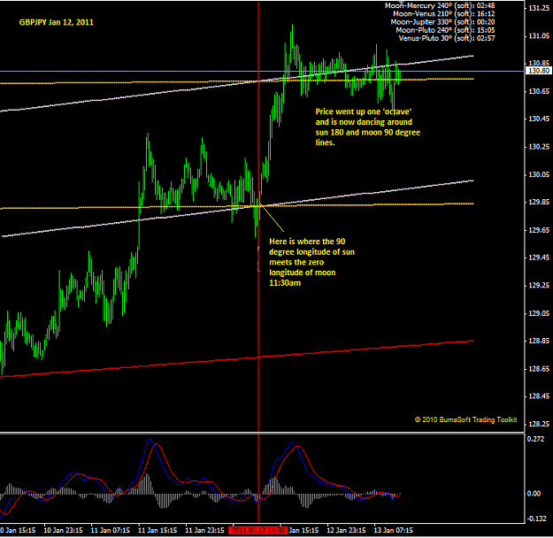Viewport: 553px width, 538px height.
Task: Select the 'Moon-Venus 210° (soft): 16:12' aspect line
Action: 443,14
